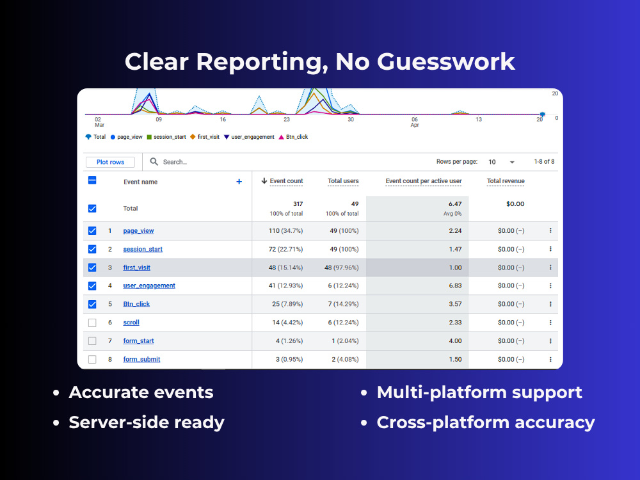Click the 14 (4.42%) cell
640x480 pixels.
[287, 323]
